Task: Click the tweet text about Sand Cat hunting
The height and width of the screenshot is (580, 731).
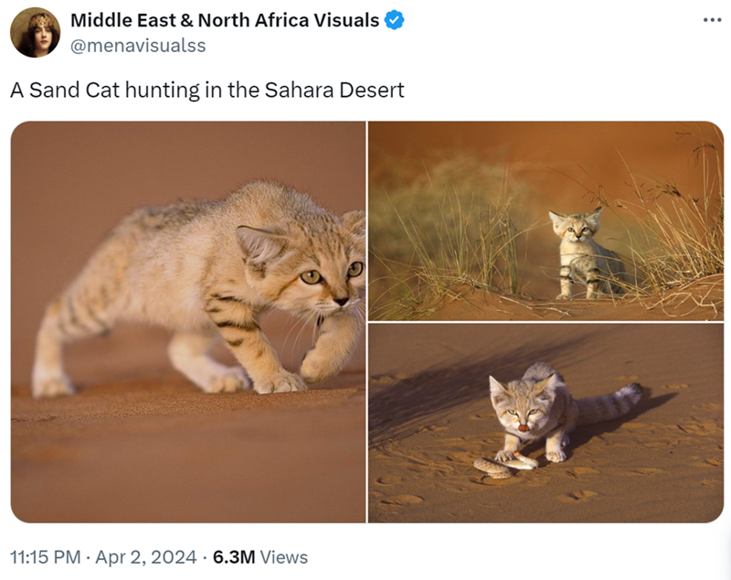Action: coord(207,90)
